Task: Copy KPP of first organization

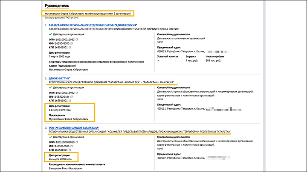Action: (x=70, y=47)
